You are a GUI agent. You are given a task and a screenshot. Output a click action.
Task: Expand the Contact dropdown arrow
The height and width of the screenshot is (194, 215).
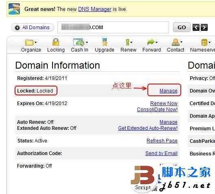point(182,42)
